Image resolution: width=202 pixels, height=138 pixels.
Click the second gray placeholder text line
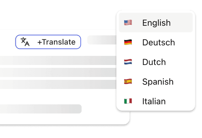coord(57,72)
